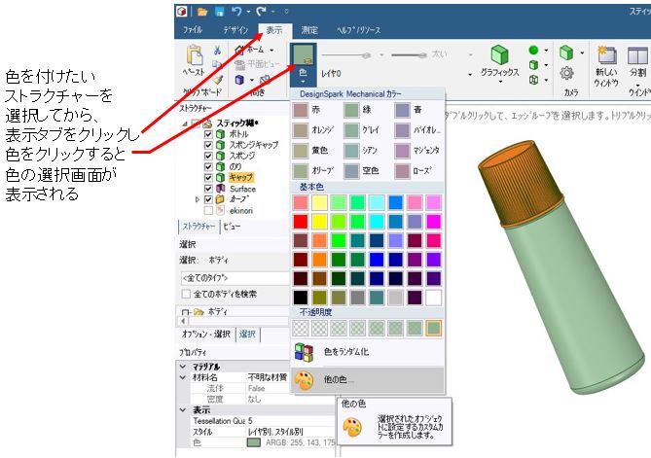
Task: Switch to the デザイン ribbon tab
Action: 235,30
